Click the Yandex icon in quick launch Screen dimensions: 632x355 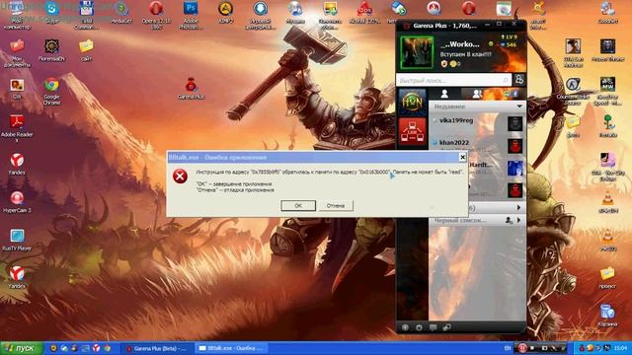(x=96, y=348)
